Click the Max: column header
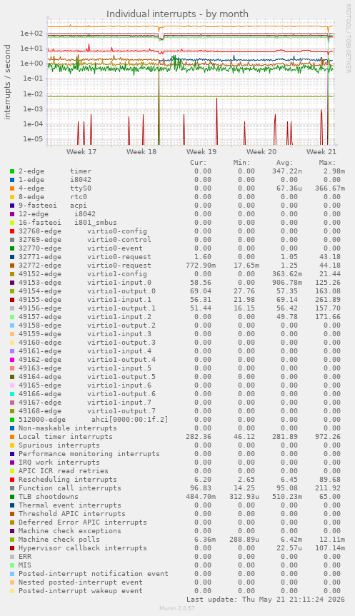Image resolution: width=355 pixels, height=616 pixels. 327,163
